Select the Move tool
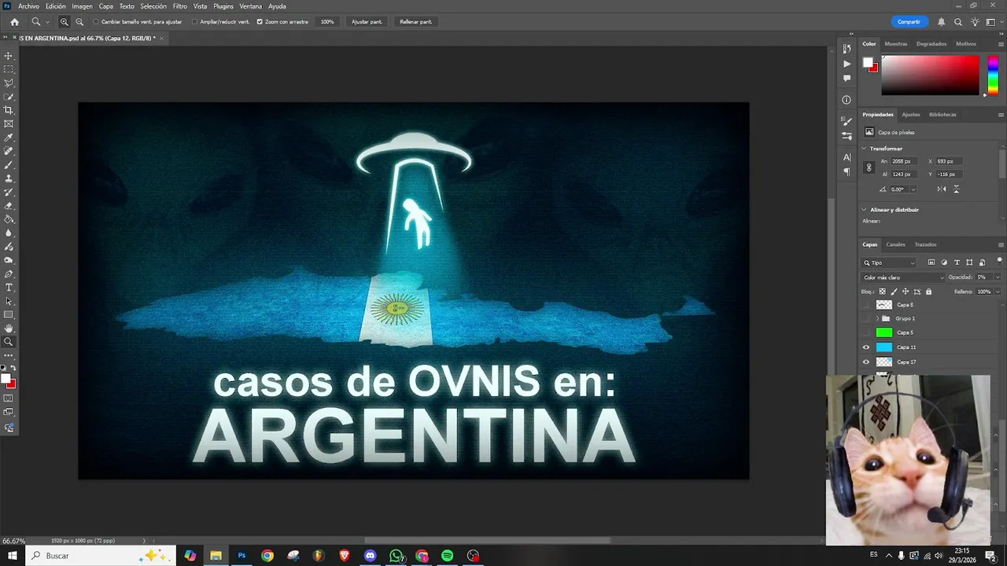Image resolution: width=1007 pixels, height=566 pixels. point(9,56)
